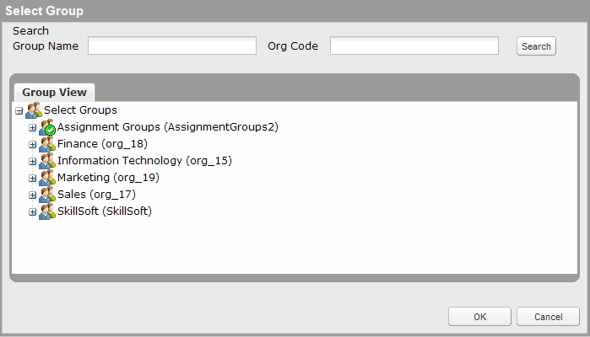
Task: Click the Select Groups root group icon
Action: pos(34,110)
